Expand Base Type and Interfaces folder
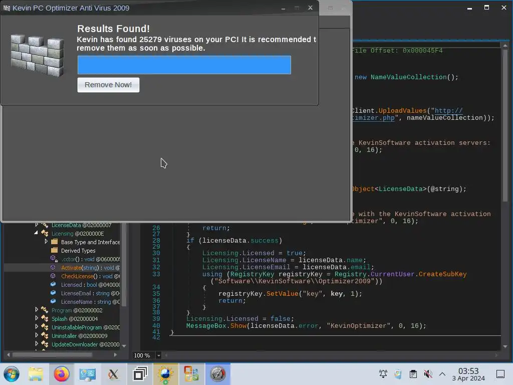This screenshot has height=385, width=513. (46, 242)
